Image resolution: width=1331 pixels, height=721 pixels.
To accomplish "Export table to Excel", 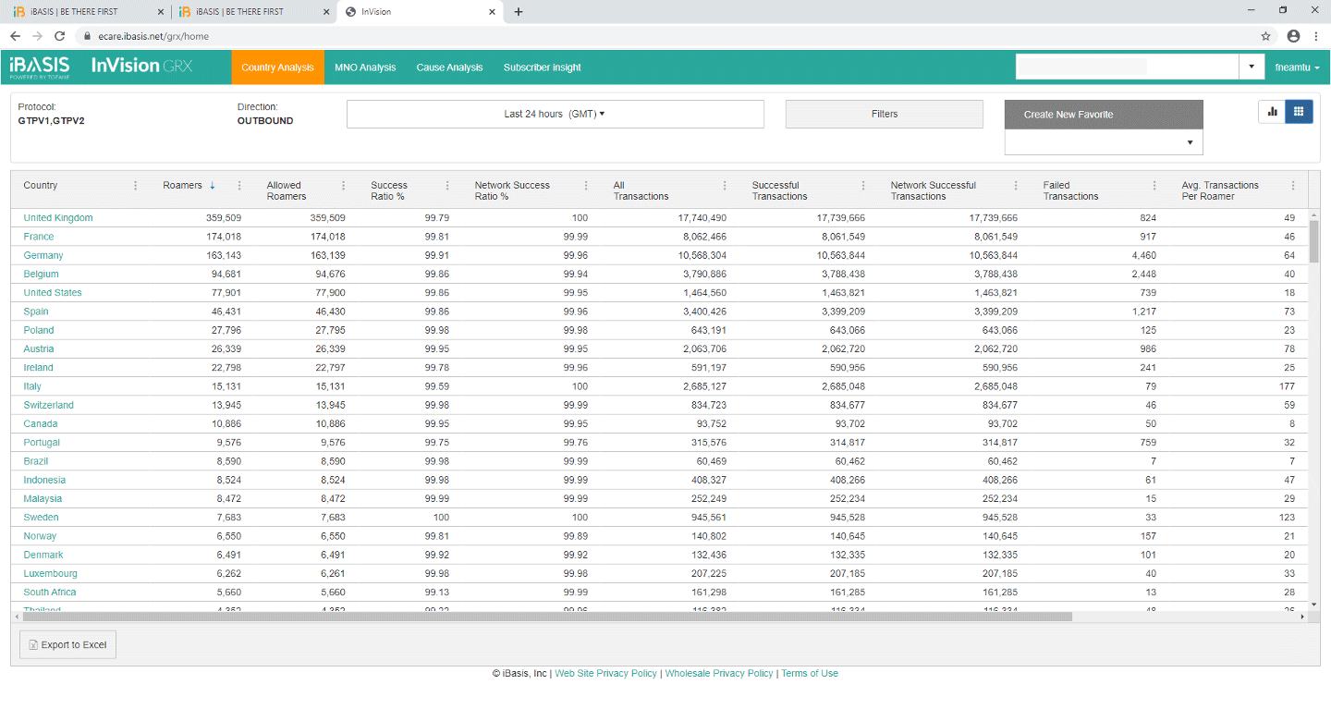I will coord(67,645).
